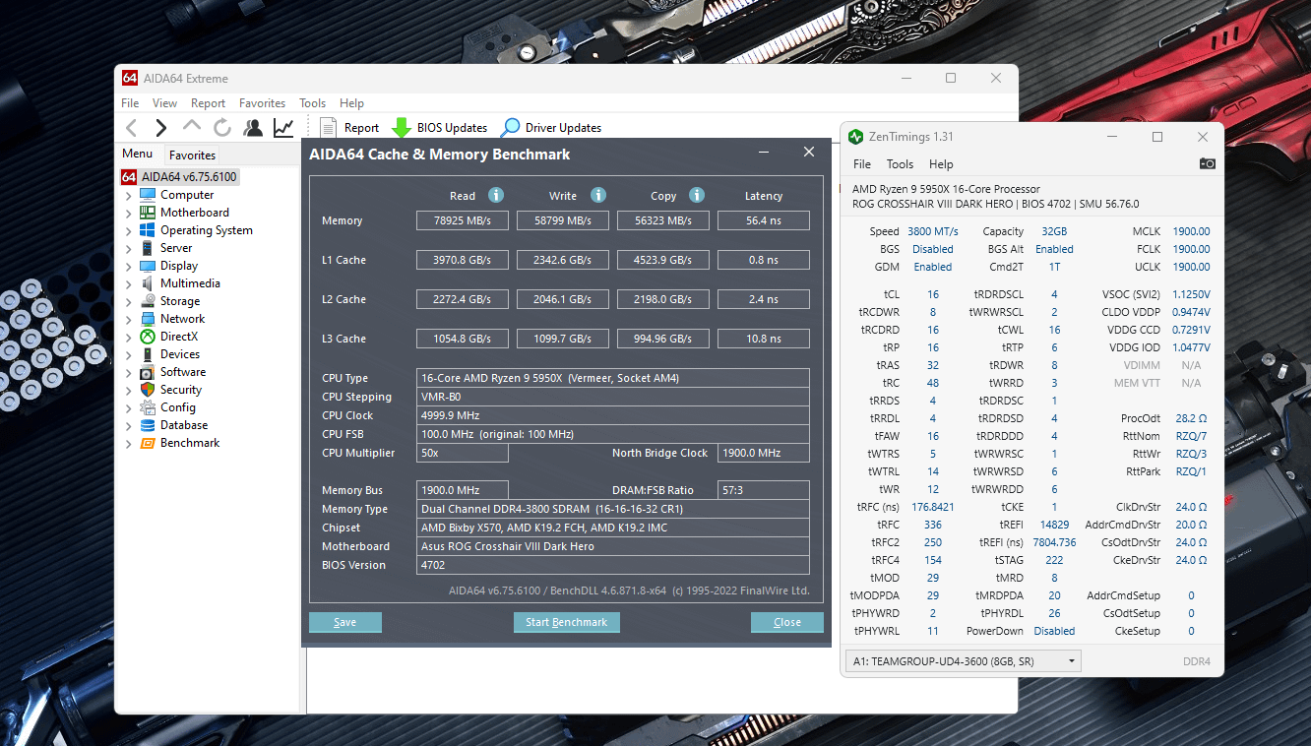Open the Help menu in ZenTimings
The width and height of the screenshot is (1311, 746).
tap(941, 164)
